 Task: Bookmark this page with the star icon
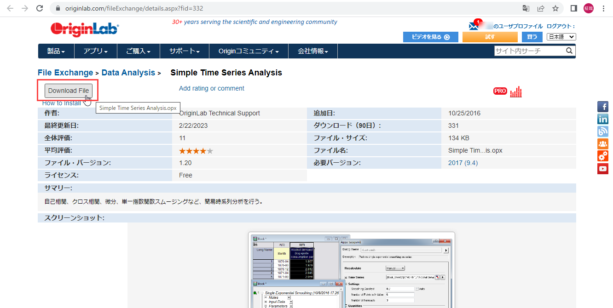tap(555, 8)
